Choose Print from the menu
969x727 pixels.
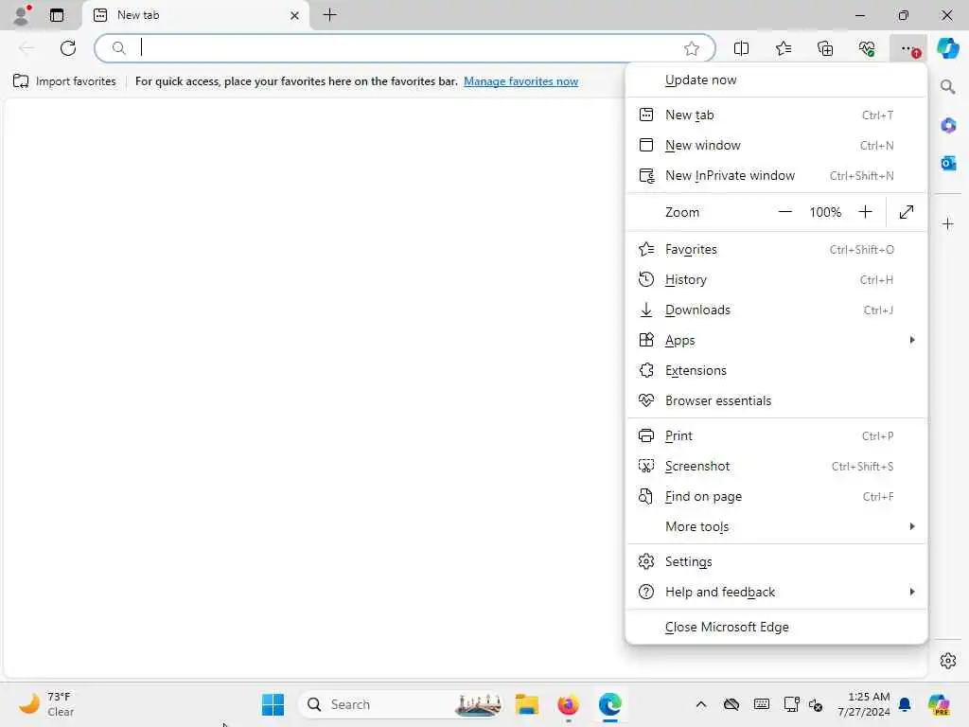click(776, 436)
